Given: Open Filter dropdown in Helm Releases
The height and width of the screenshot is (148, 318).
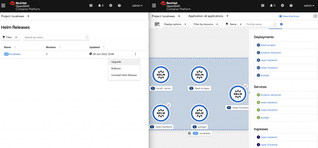Looking at the screenshot, I should tap(11, 37).
